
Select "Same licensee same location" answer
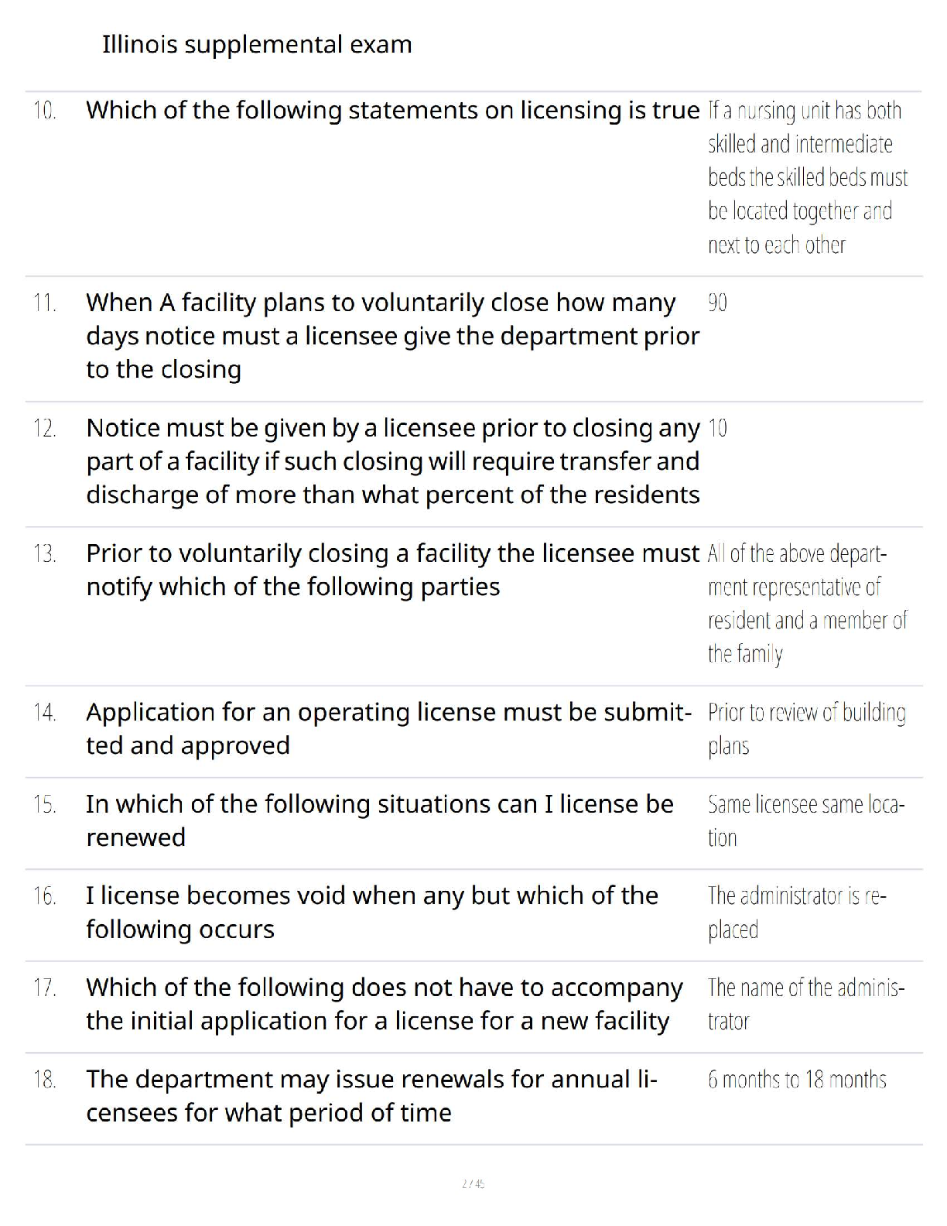point(805,820)
